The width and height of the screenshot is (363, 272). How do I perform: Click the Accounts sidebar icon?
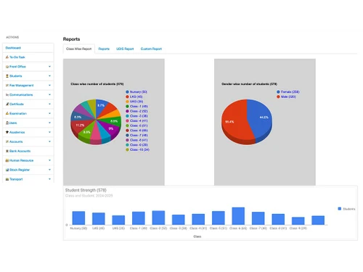(x=7, y=141)
